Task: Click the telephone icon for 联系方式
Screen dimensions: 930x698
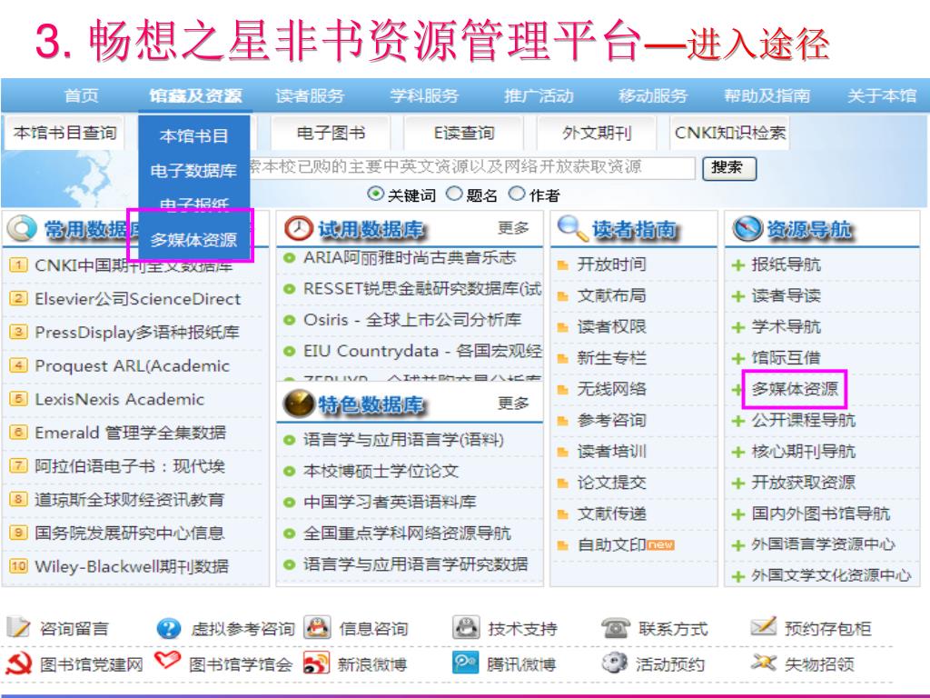Action: click(616, 627)
